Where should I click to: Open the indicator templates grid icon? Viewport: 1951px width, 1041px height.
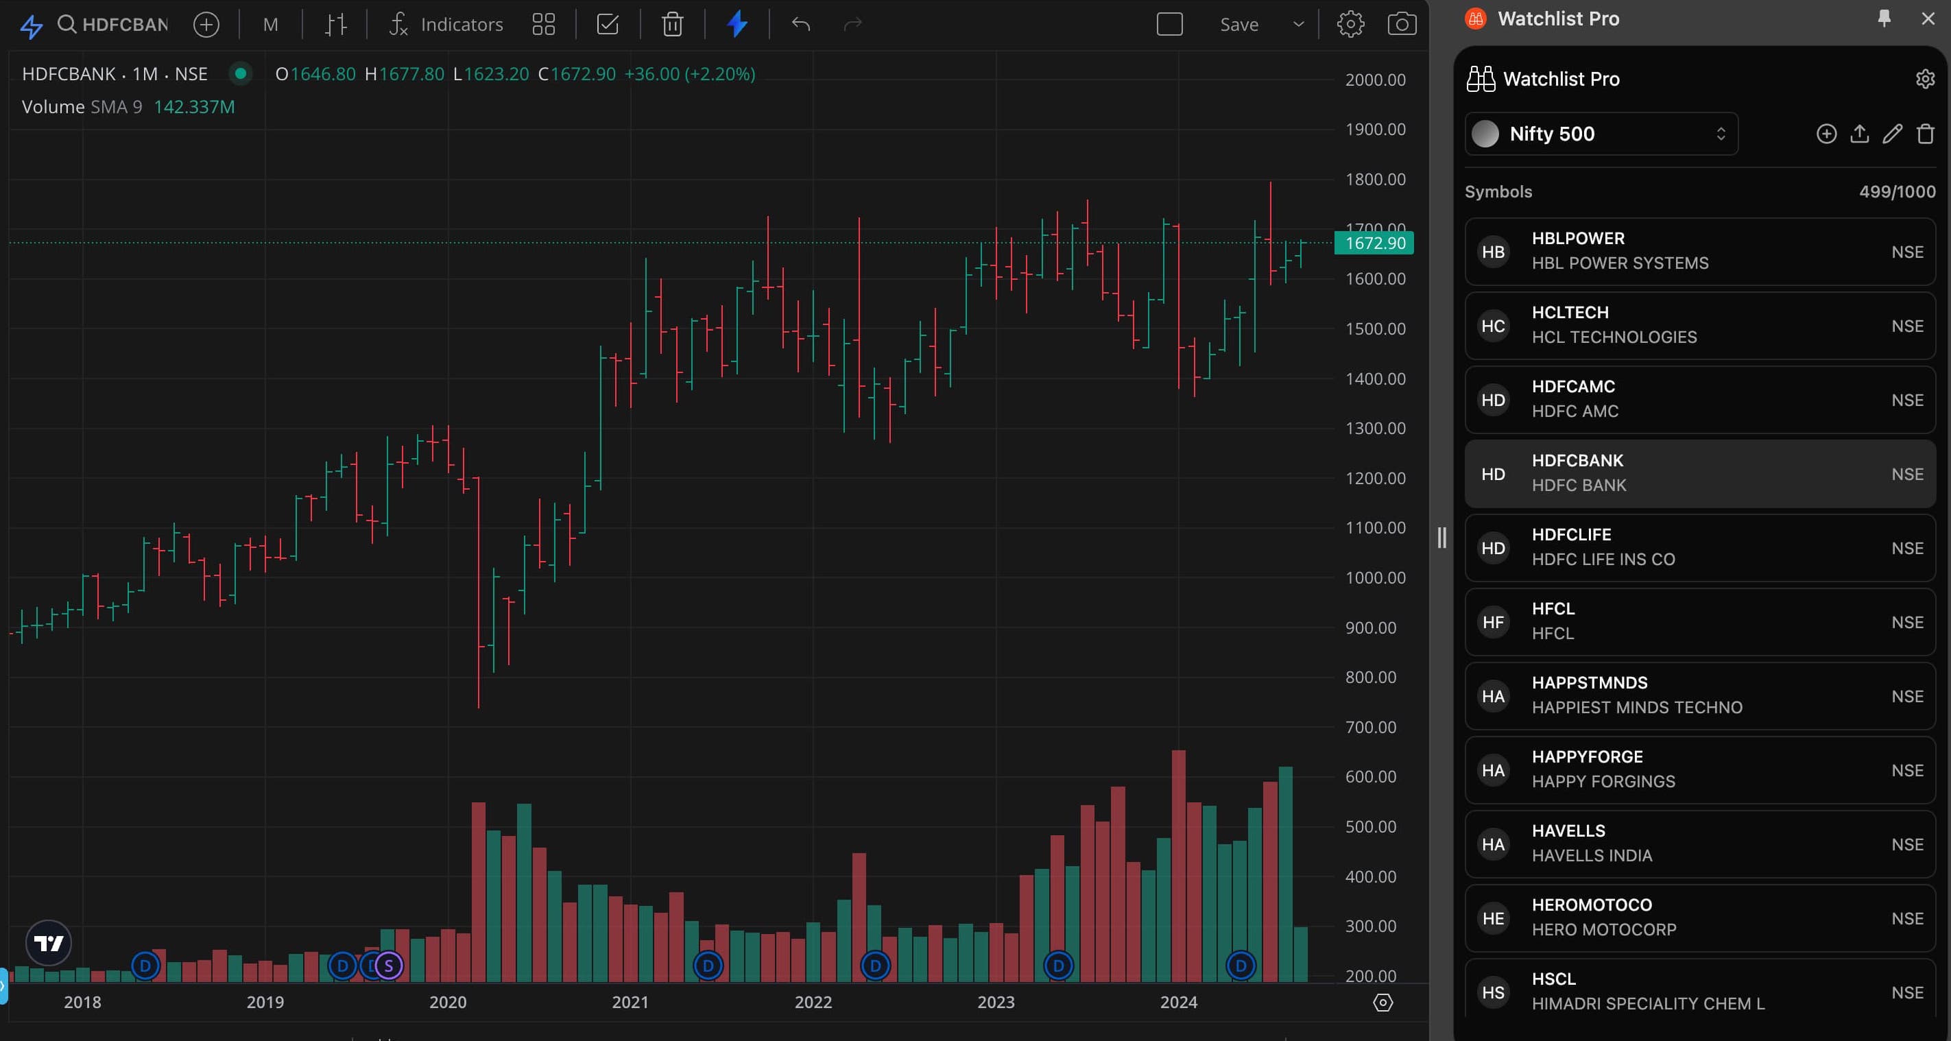tap(543, 24)
